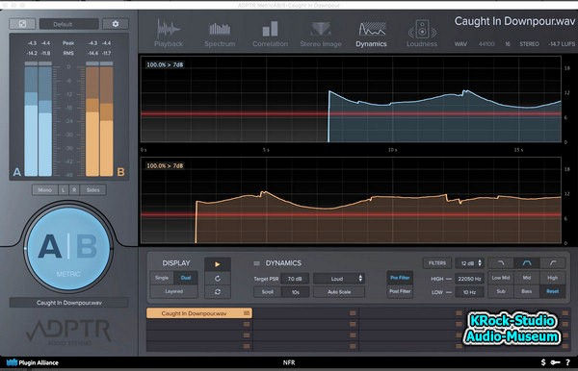The width and height of the screenshot is (578, 371).
Task: Click the Auto Scale button
Action: coord(339,292)
